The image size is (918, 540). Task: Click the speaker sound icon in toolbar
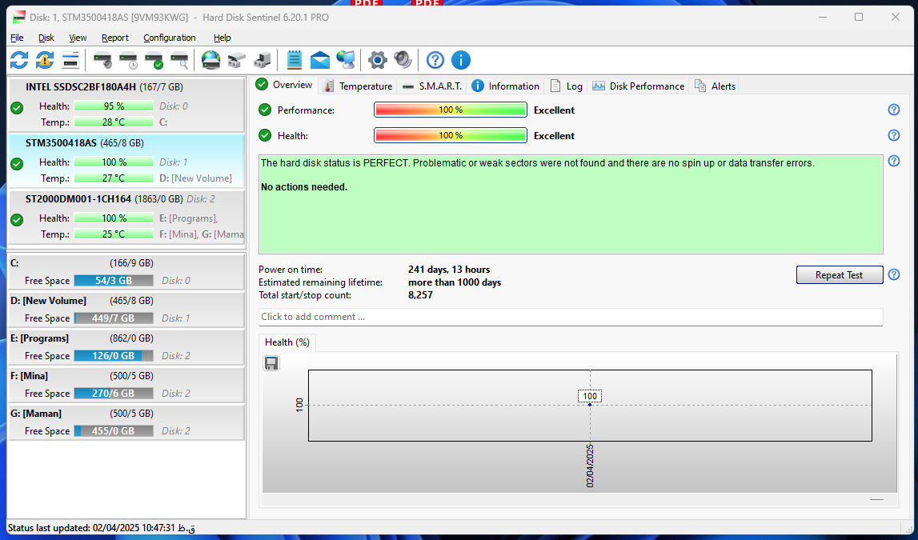coord(403,60)
